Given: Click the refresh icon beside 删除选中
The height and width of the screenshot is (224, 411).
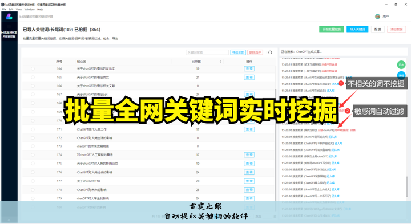Looking at the screenshot, I should pyautogui.click(x=270, y=52).
